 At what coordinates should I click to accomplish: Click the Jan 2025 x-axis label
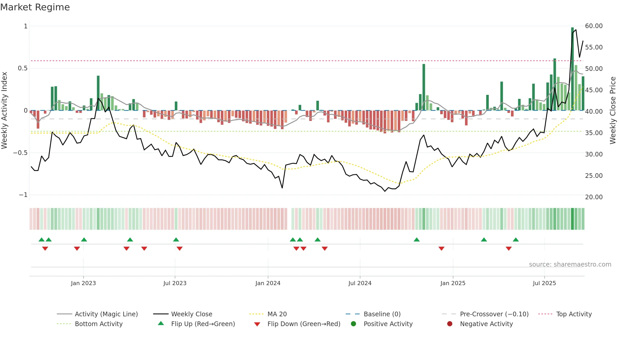pyautogui.click(x=453, y=283)
